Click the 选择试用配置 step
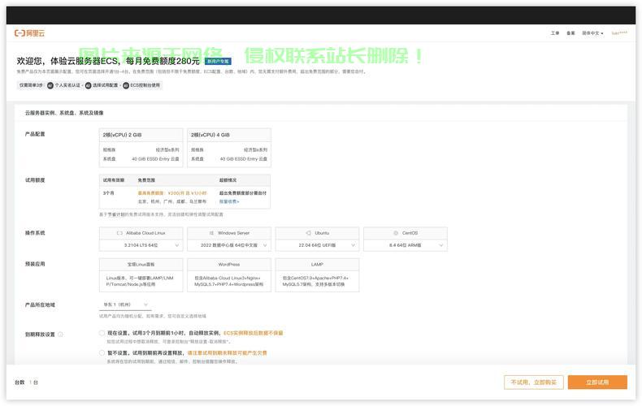 102,85
